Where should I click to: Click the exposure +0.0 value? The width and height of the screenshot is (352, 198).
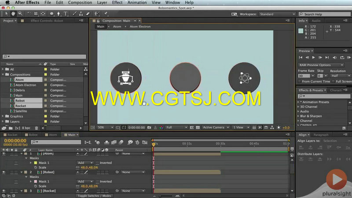pos(286,128)
